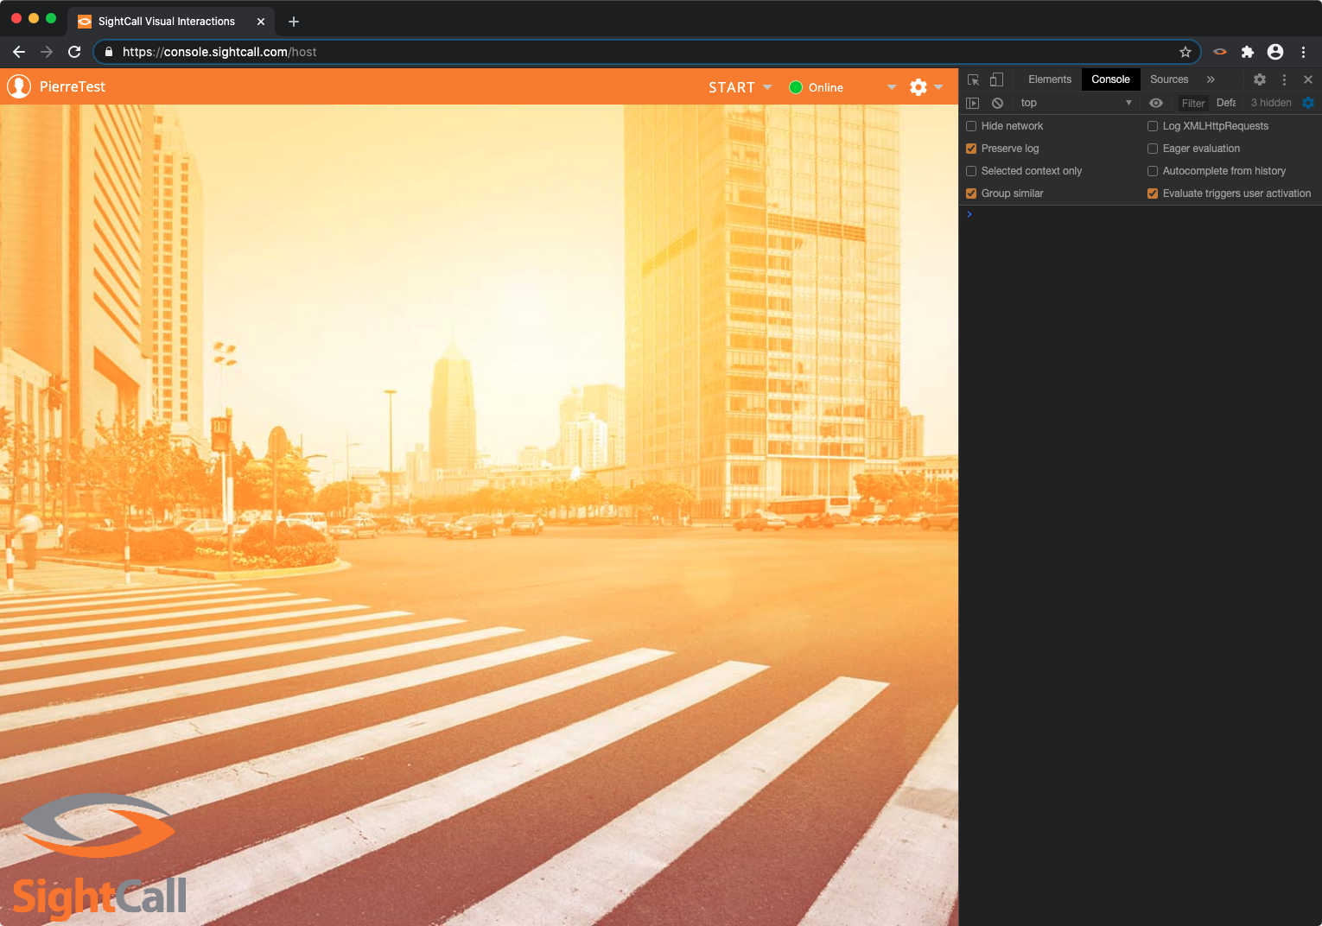Show the console sidebar
Image resolution: width=1322 pixels, height=926 pixels.
point(972,103)
